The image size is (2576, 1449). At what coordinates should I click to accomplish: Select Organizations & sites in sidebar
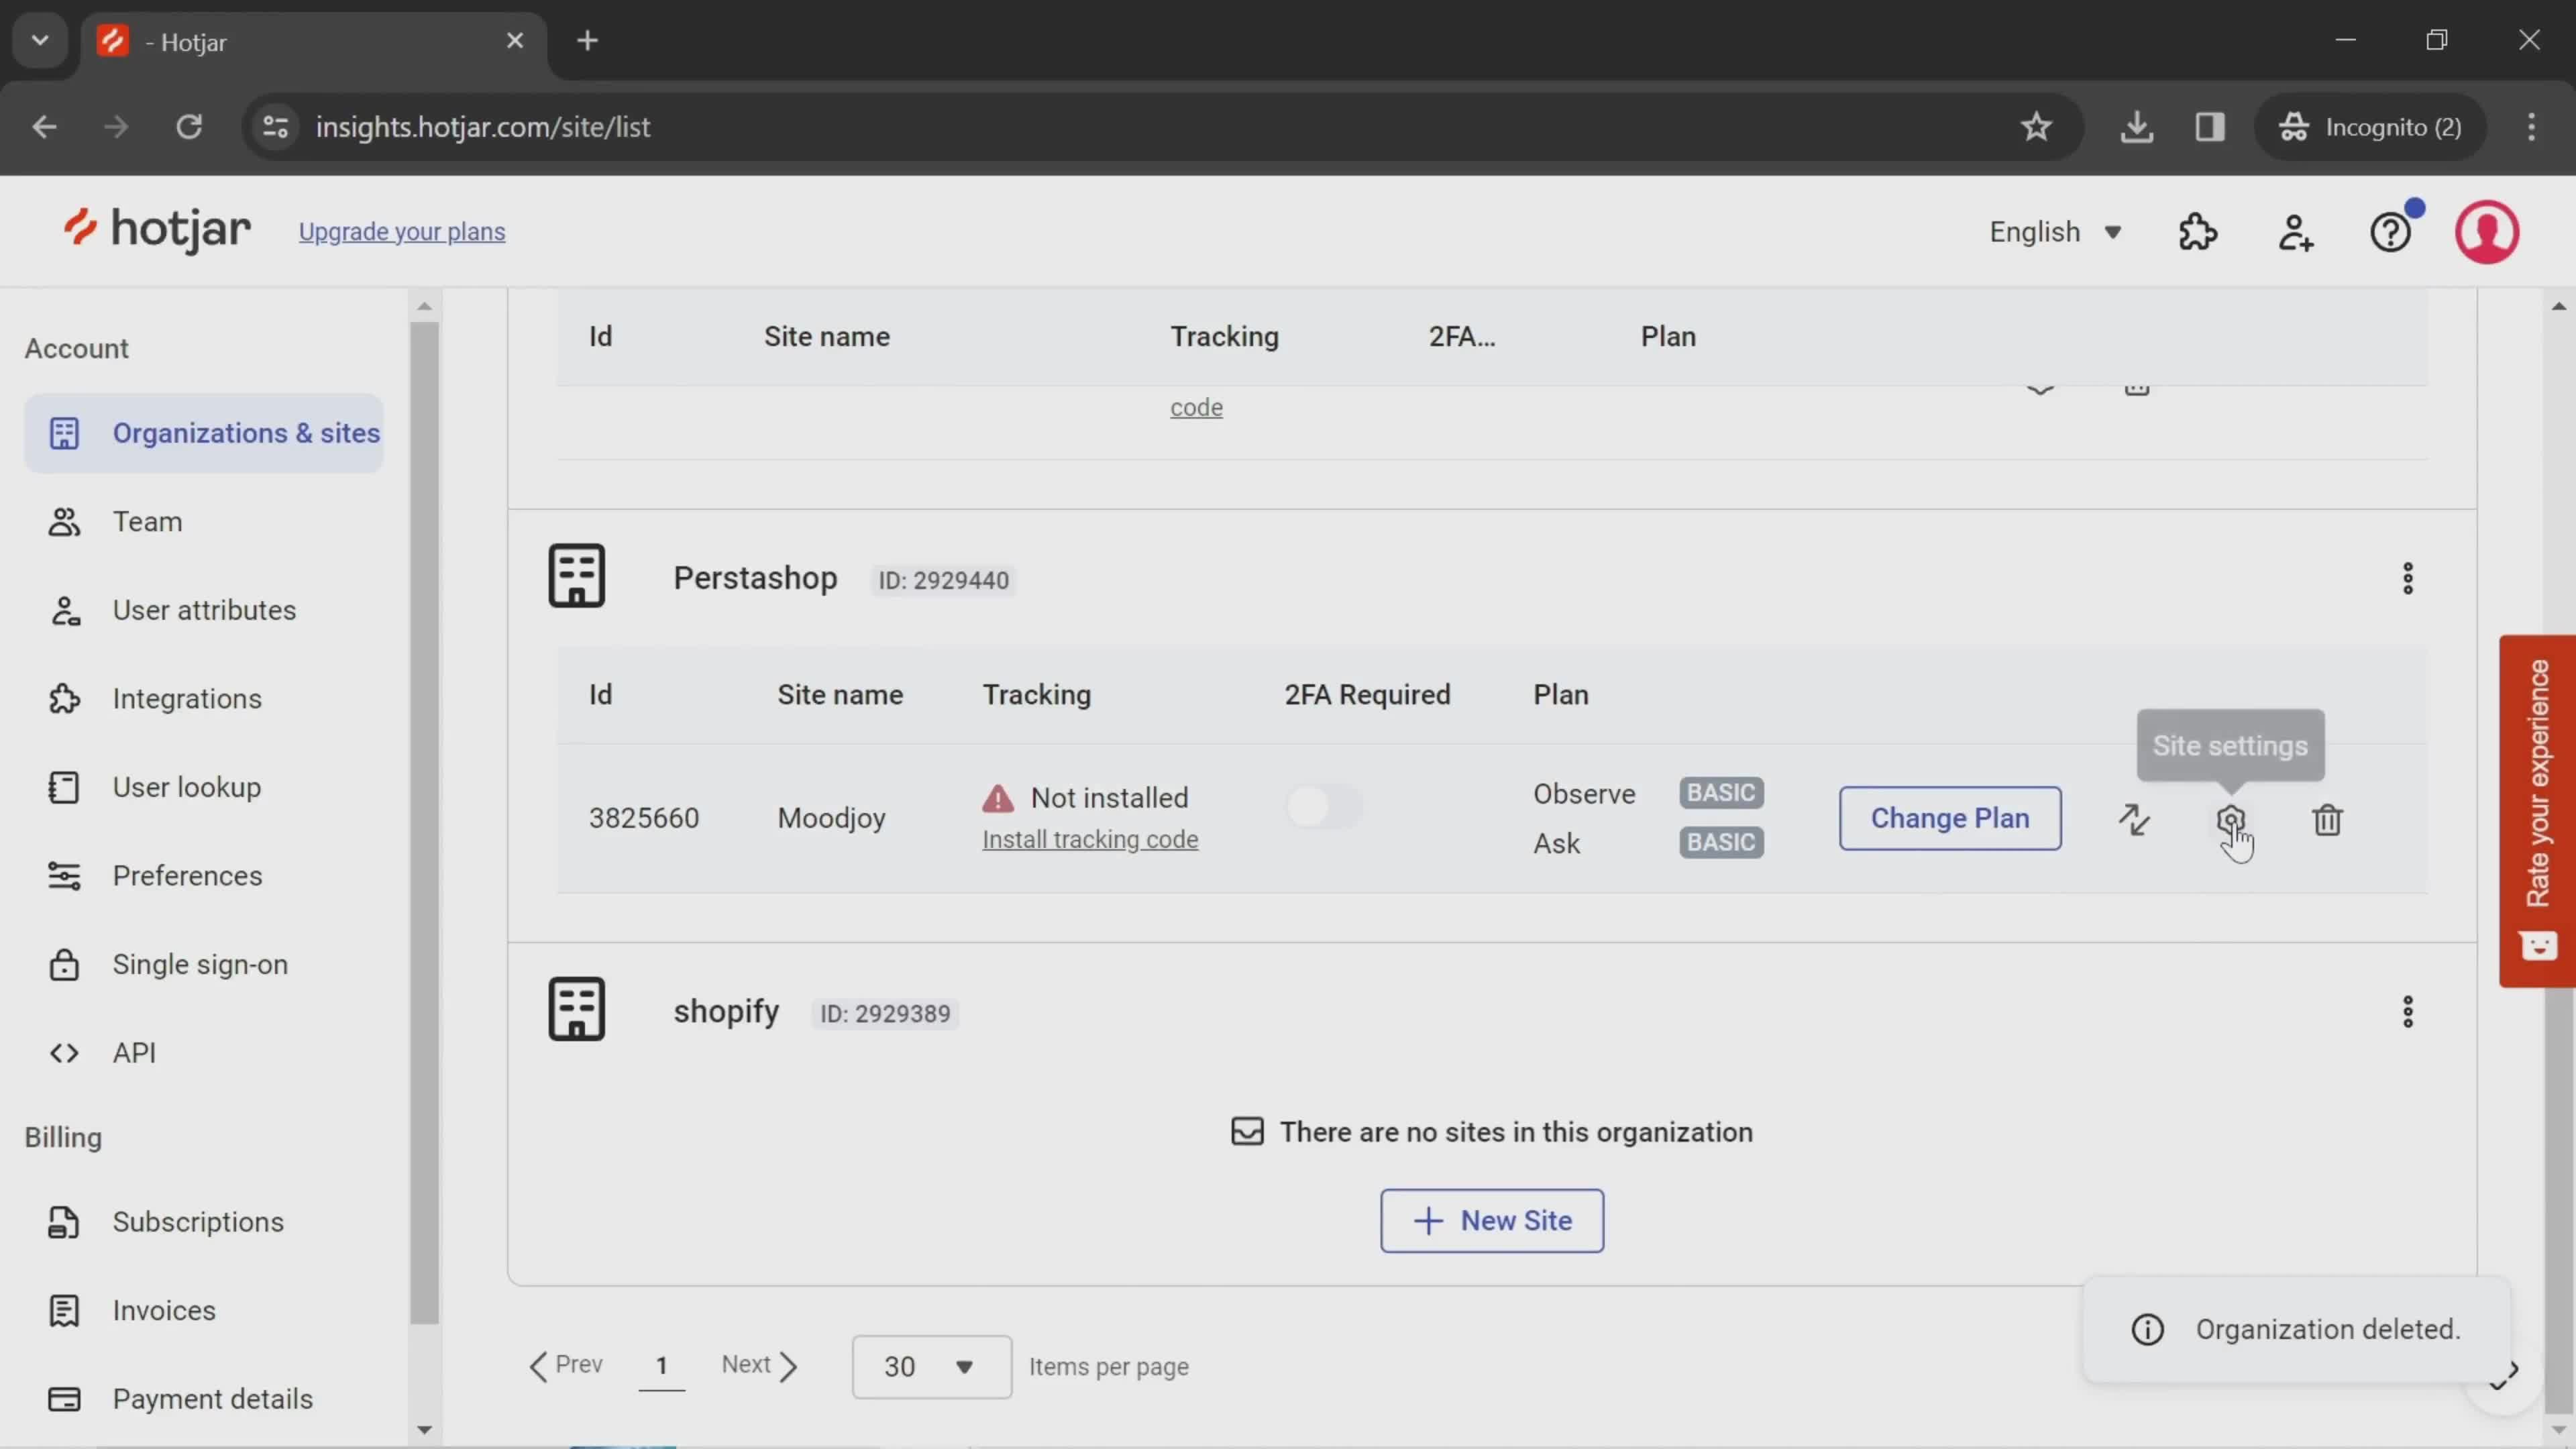pos(204,433)
